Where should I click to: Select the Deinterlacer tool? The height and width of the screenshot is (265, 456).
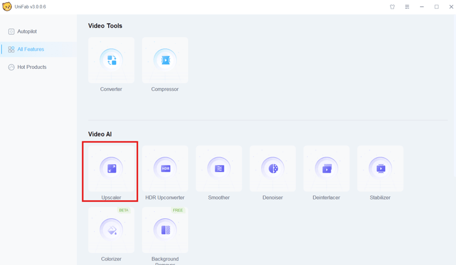[x=327, y=168]
